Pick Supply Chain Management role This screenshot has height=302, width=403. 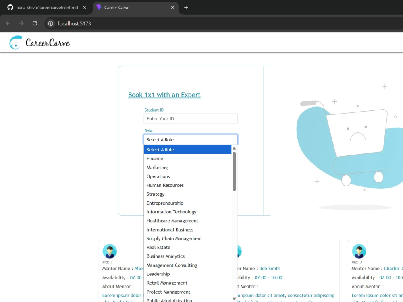[188, 238]
